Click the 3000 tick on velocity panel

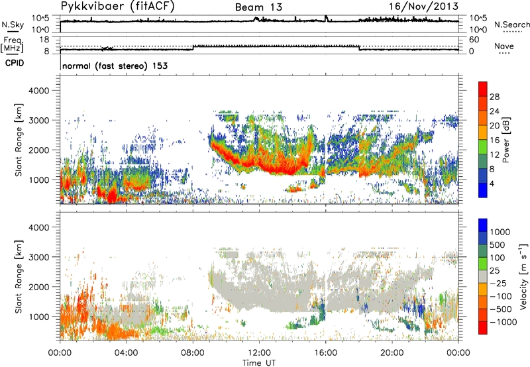click(x=39, y=257)
